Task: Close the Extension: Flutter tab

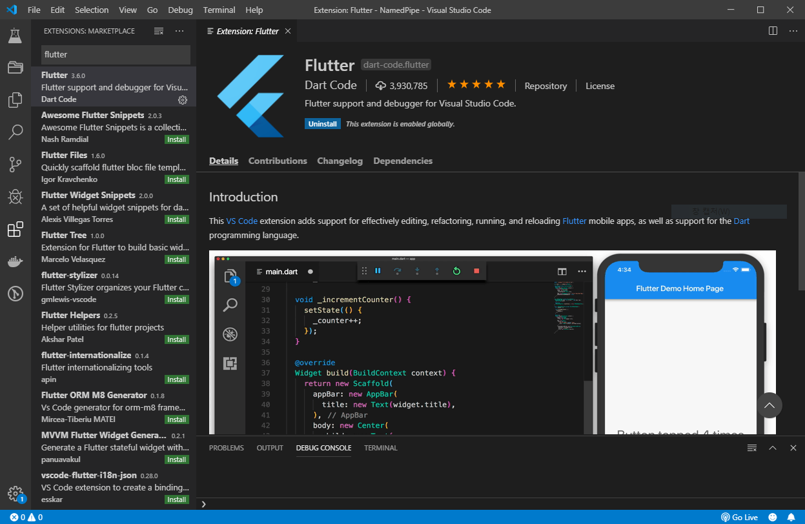Action: point(288,31)
